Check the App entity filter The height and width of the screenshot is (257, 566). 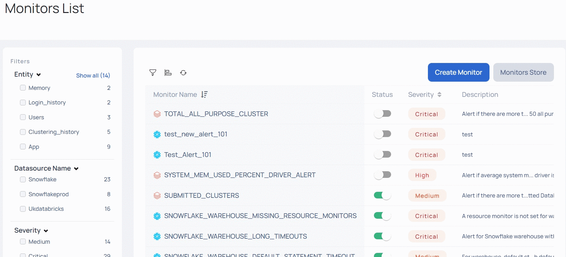click(x=23, y=147)
